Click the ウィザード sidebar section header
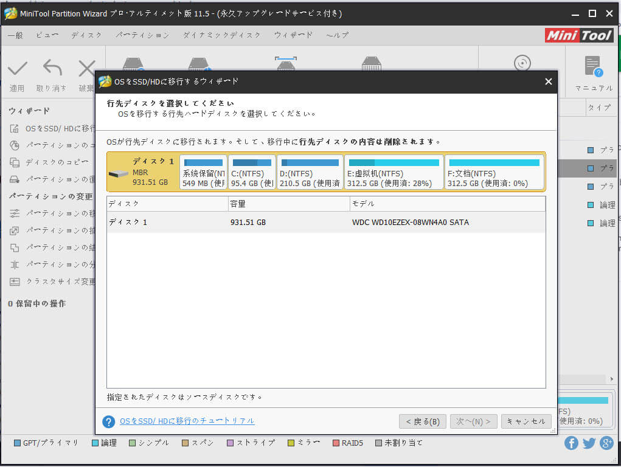 click(x=29, y=111)
